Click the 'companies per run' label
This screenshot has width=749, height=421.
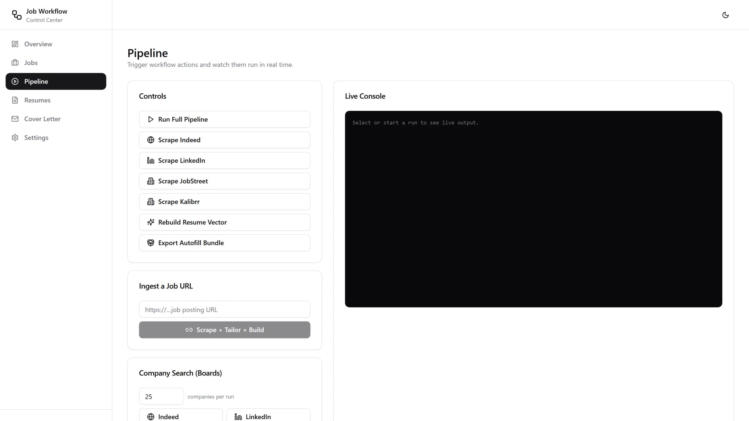(211, 397)
